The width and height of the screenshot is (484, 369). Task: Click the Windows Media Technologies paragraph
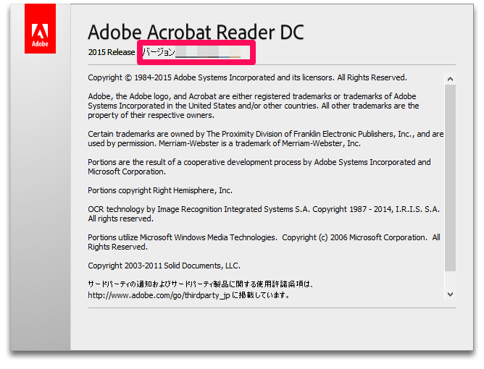[x=264, y=242]
